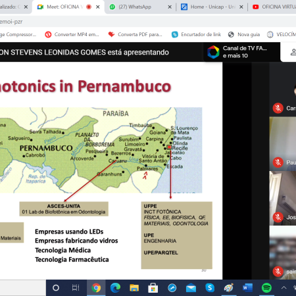296x296 pixels.
Task: Click the presented Pernambuco map image
Action: [101, 150]
